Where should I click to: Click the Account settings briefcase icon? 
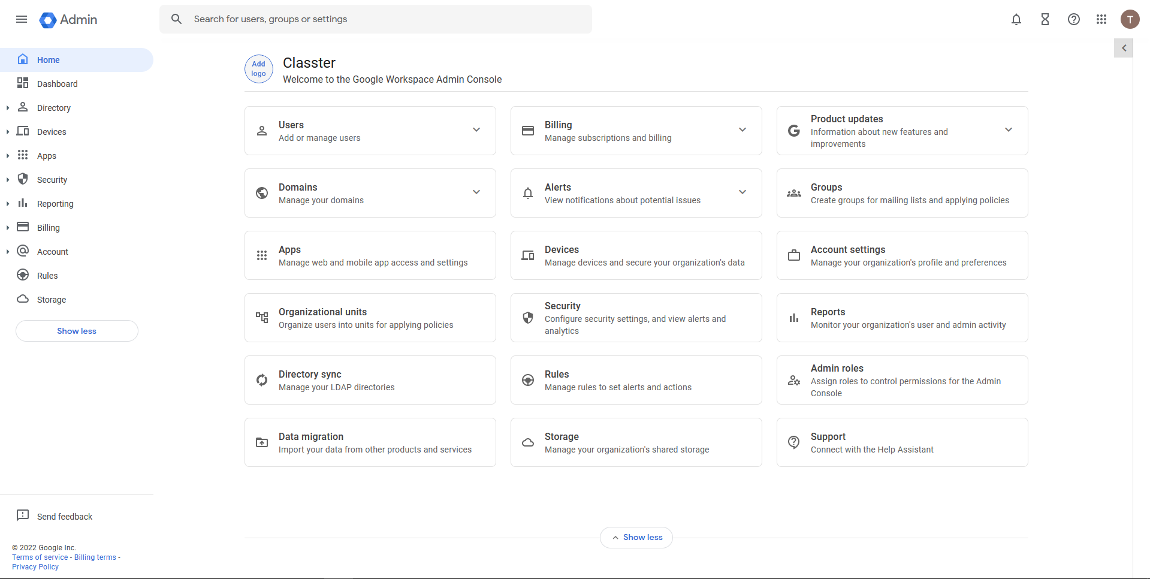click(x=794, y=255)
